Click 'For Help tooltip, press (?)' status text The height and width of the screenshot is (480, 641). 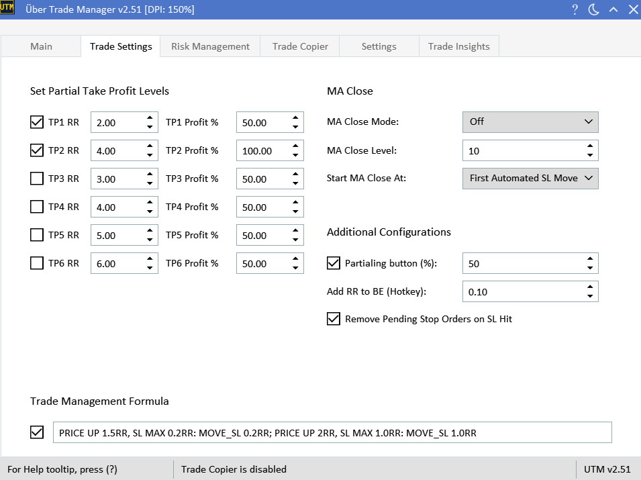tap(62, 469)
